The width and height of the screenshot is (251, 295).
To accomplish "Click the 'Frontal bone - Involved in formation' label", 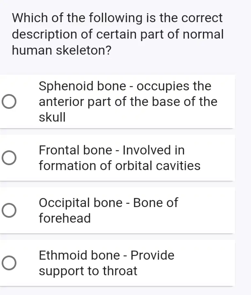I will tap(120, 158).
